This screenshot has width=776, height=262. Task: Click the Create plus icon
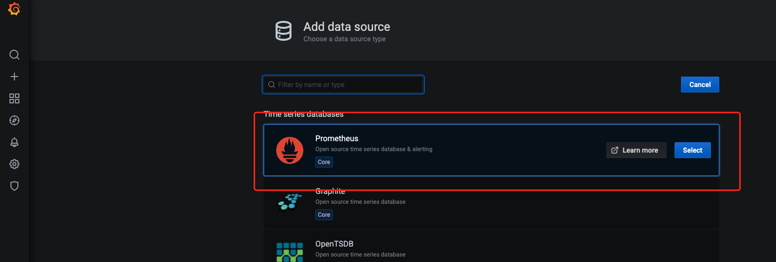point(14,77)
